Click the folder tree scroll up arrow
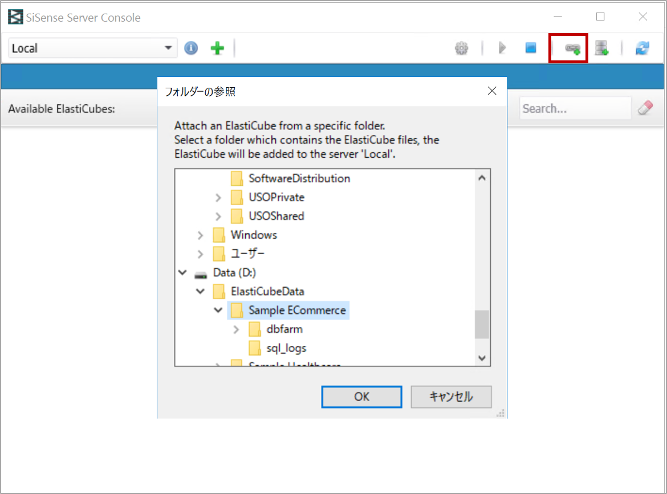 (482, 178)
